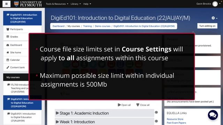Click the Dashboard gauge icon
This screenshot has height=125, width=223.
8,45
